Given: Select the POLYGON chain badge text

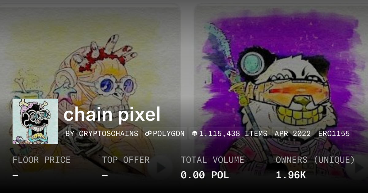Looking at the screenshot, I should point(169,134).
